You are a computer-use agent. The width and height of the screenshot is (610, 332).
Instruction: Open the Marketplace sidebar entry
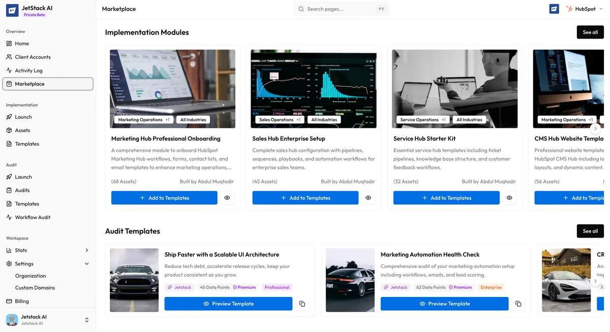pyautogui.click(x=30, y=83)
